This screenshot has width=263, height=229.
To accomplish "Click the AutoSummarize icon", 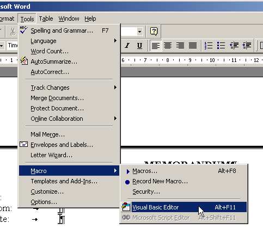I will click(24, 61).
